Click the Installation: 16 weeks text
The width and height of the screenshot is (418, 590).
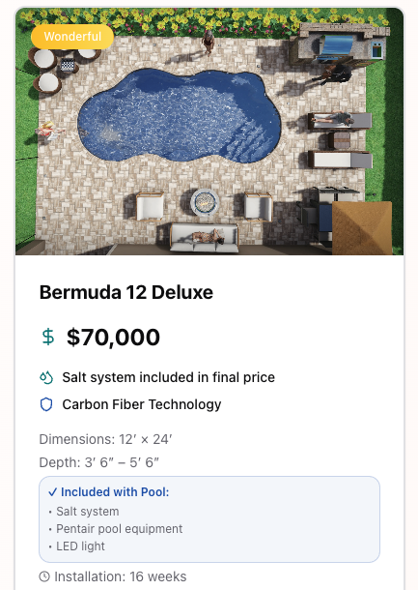120,576
